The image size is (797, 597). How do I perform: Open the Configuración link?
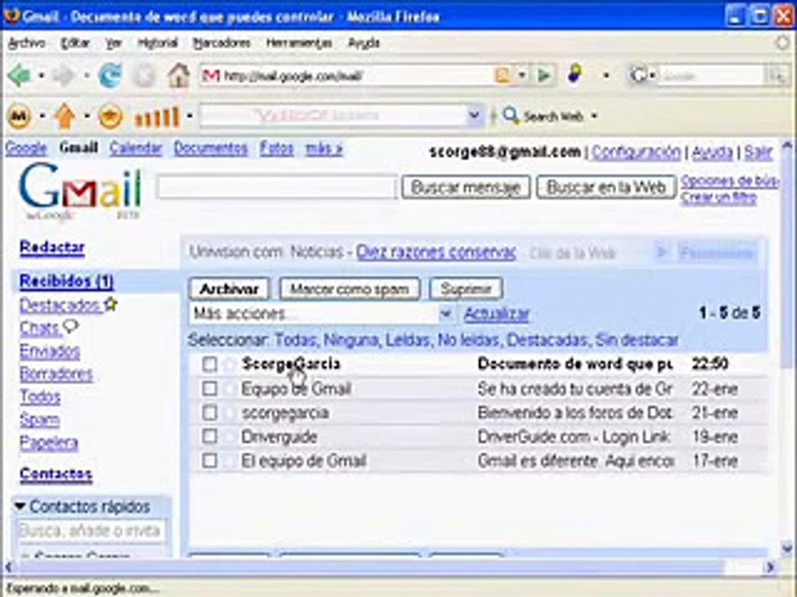point(635,152)
